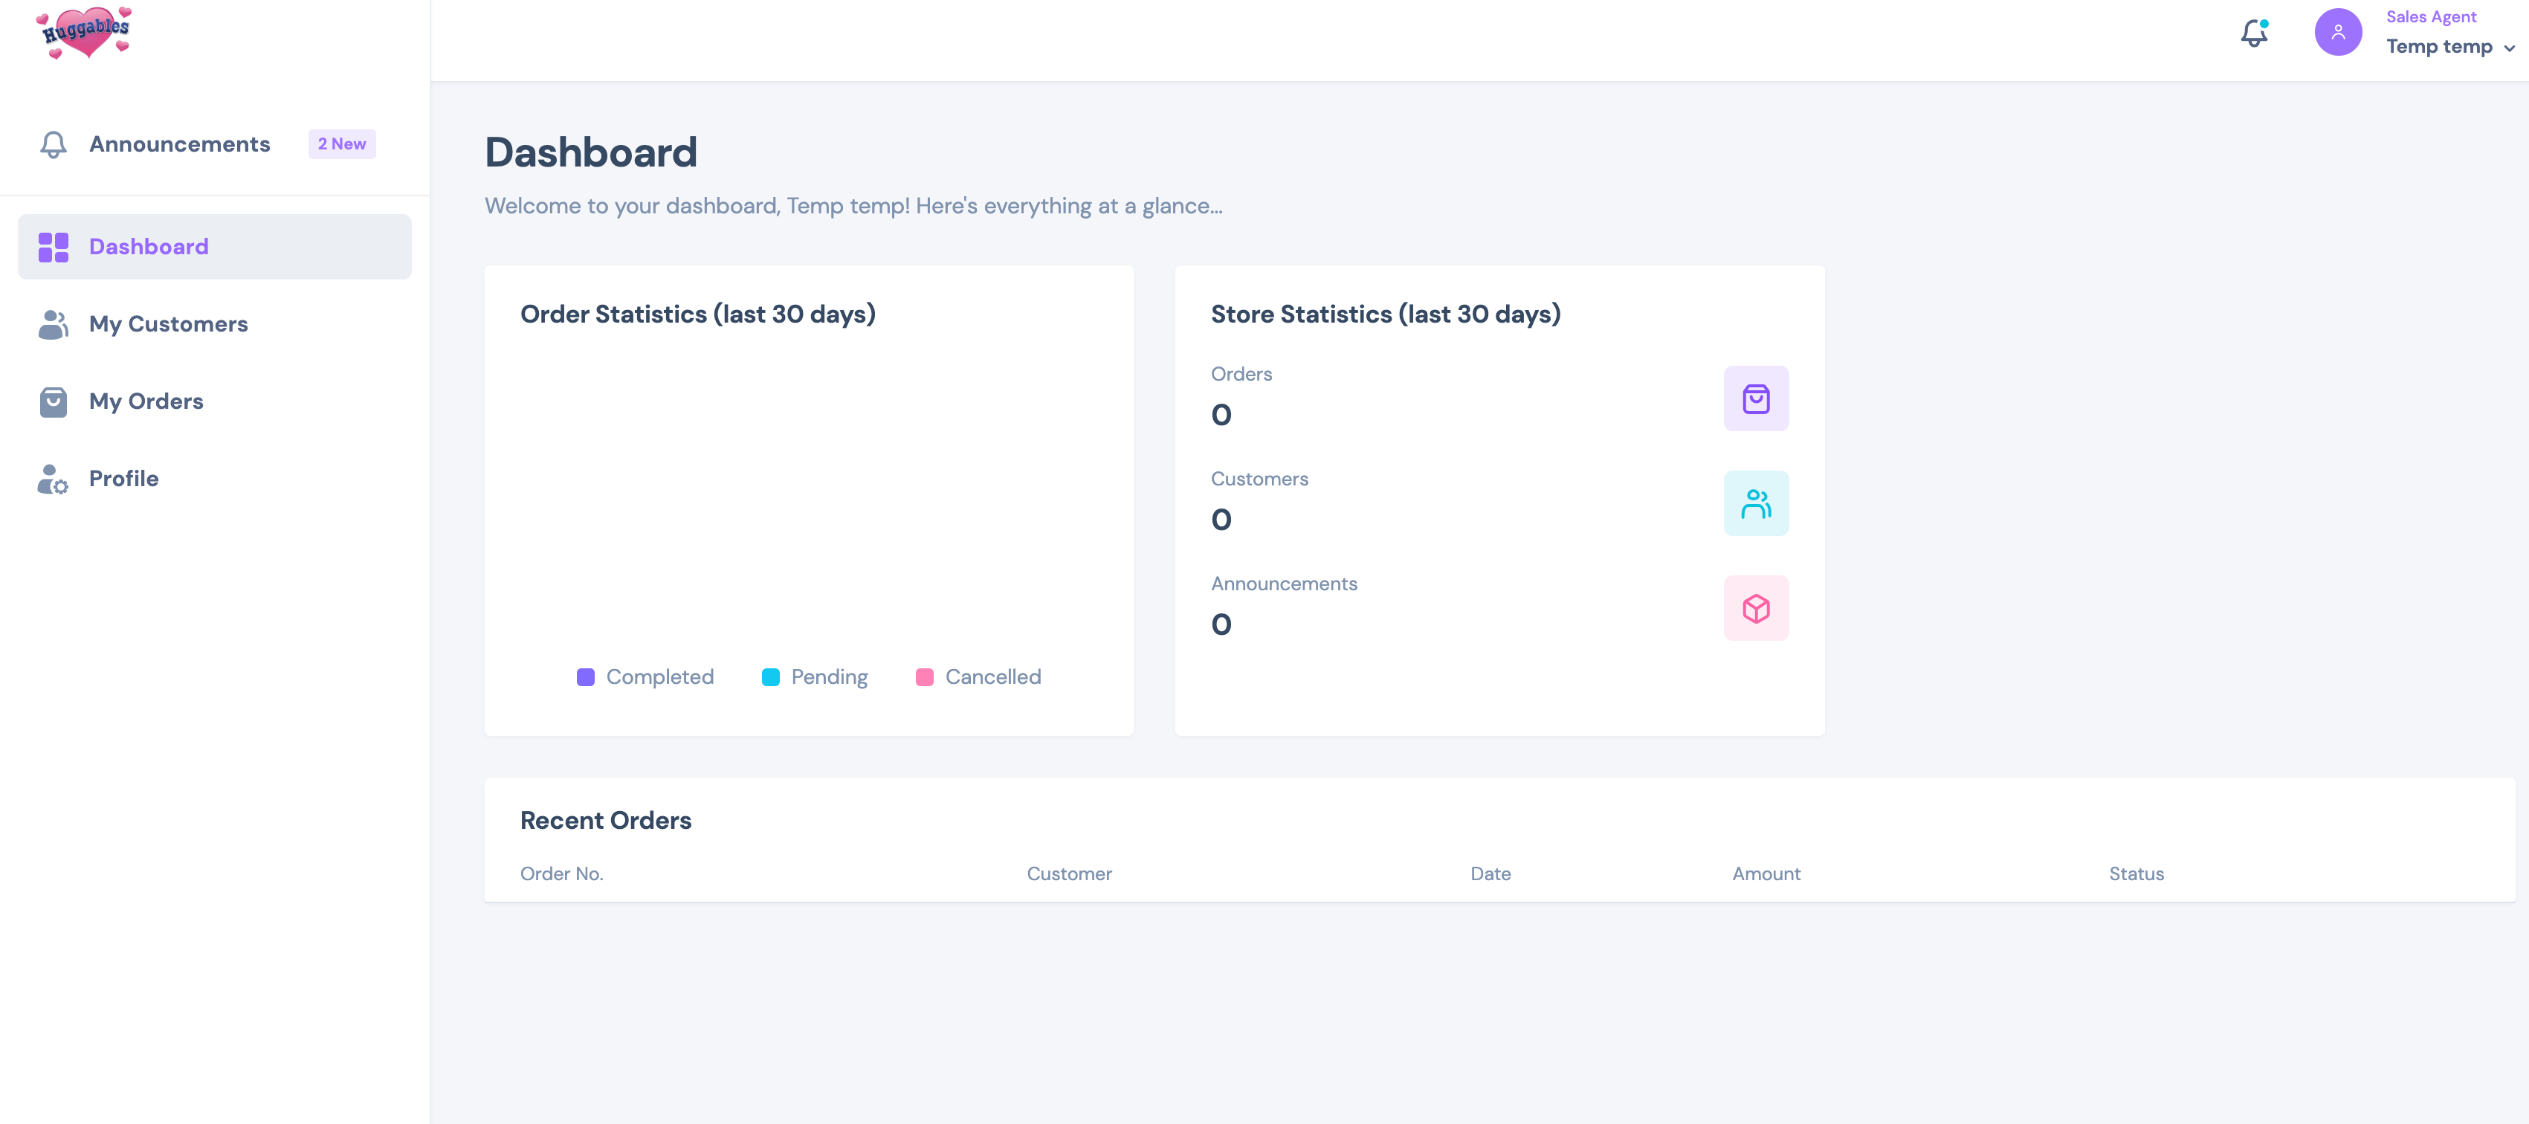Toggle Completed series in chart legend

[x=659, y=677]
